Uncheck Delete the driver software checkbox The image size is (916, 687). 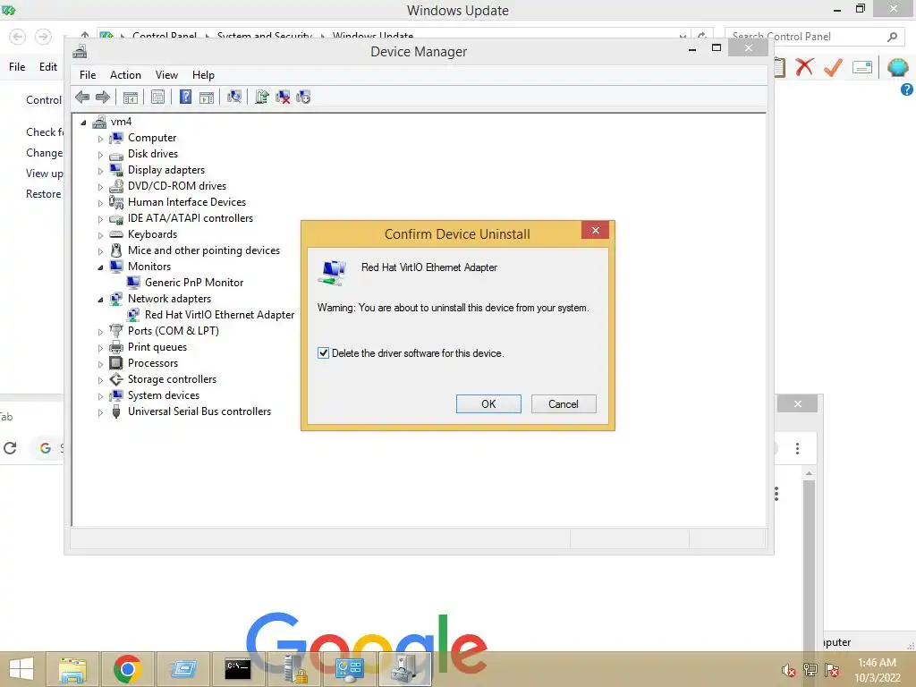tap(323, 352)
